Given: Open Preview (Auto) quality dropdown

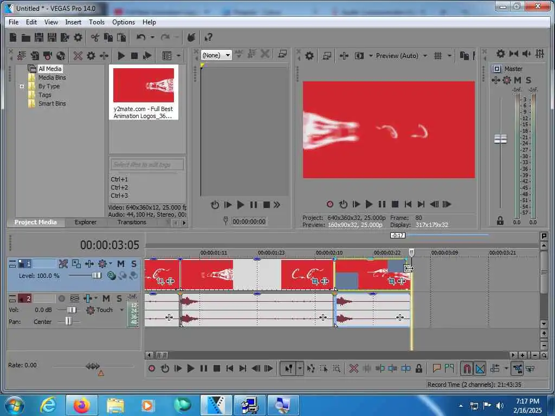Looking at the screenshot, I should coord(425,56).
